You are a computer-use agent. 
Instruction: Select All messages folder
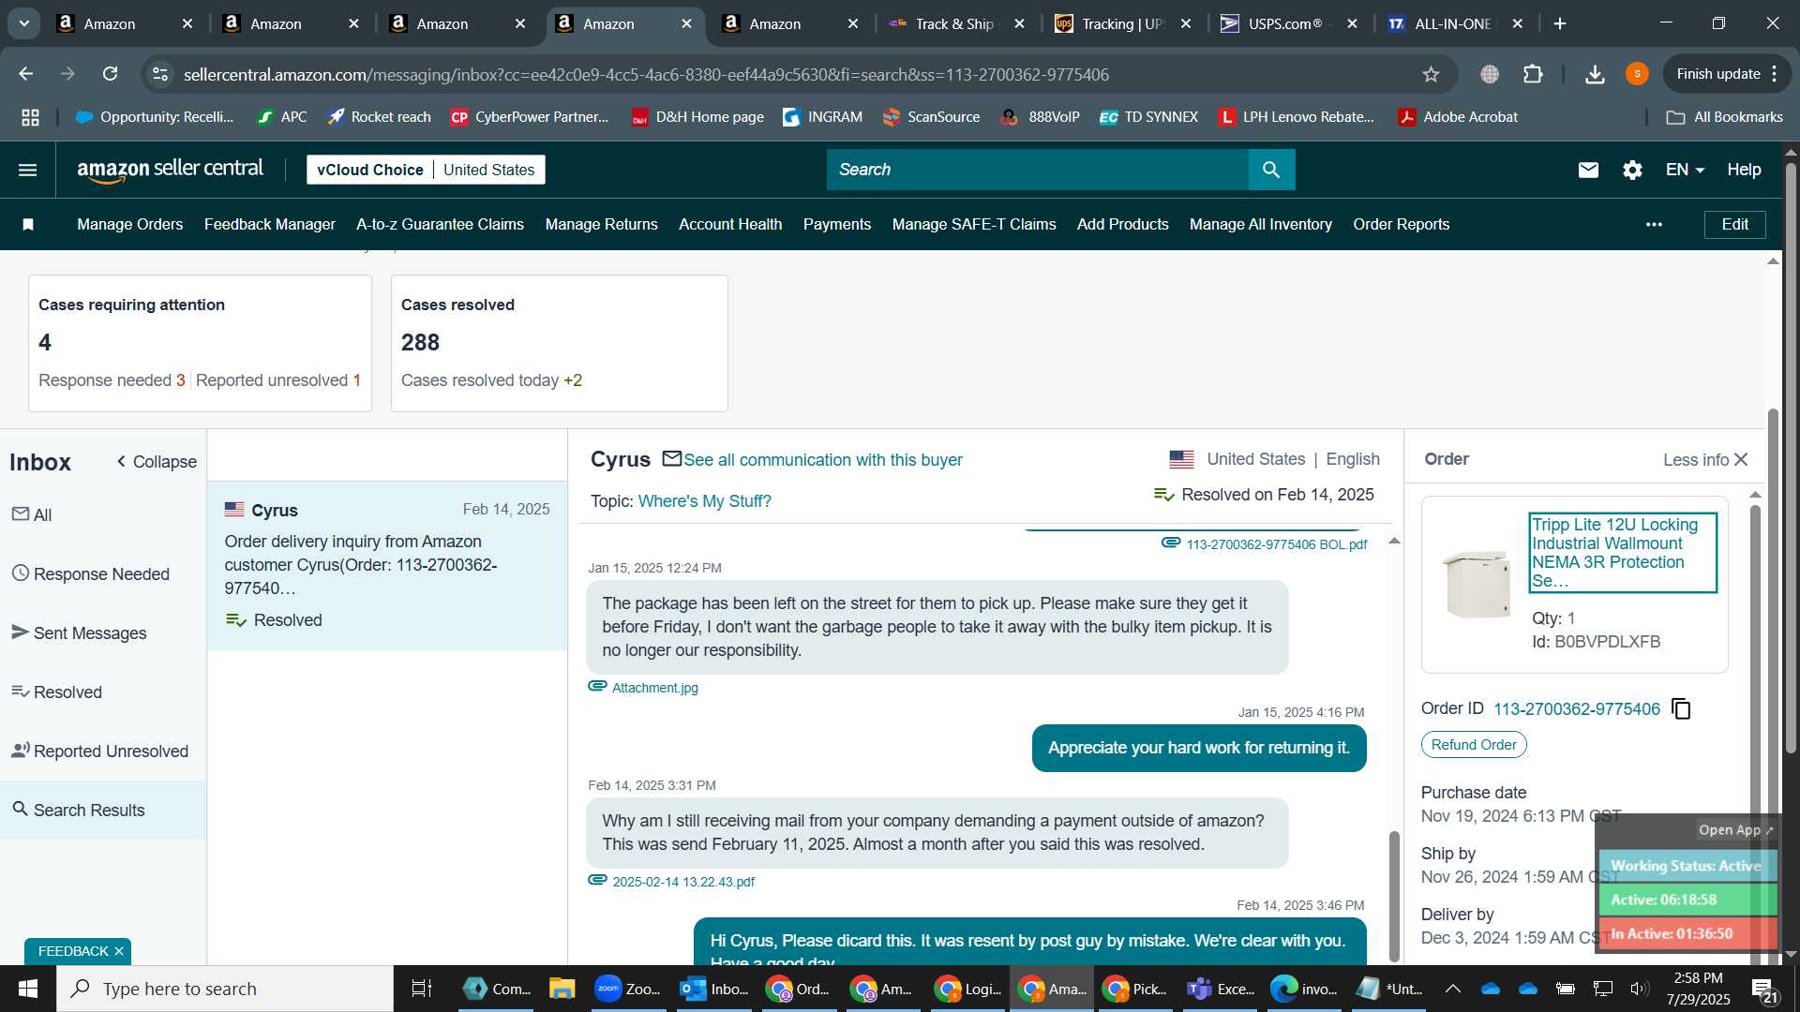coord(103,514)
